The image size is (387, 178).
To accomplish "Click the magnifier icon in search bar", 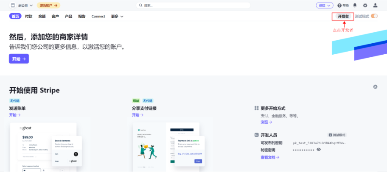I will point(141,5).
